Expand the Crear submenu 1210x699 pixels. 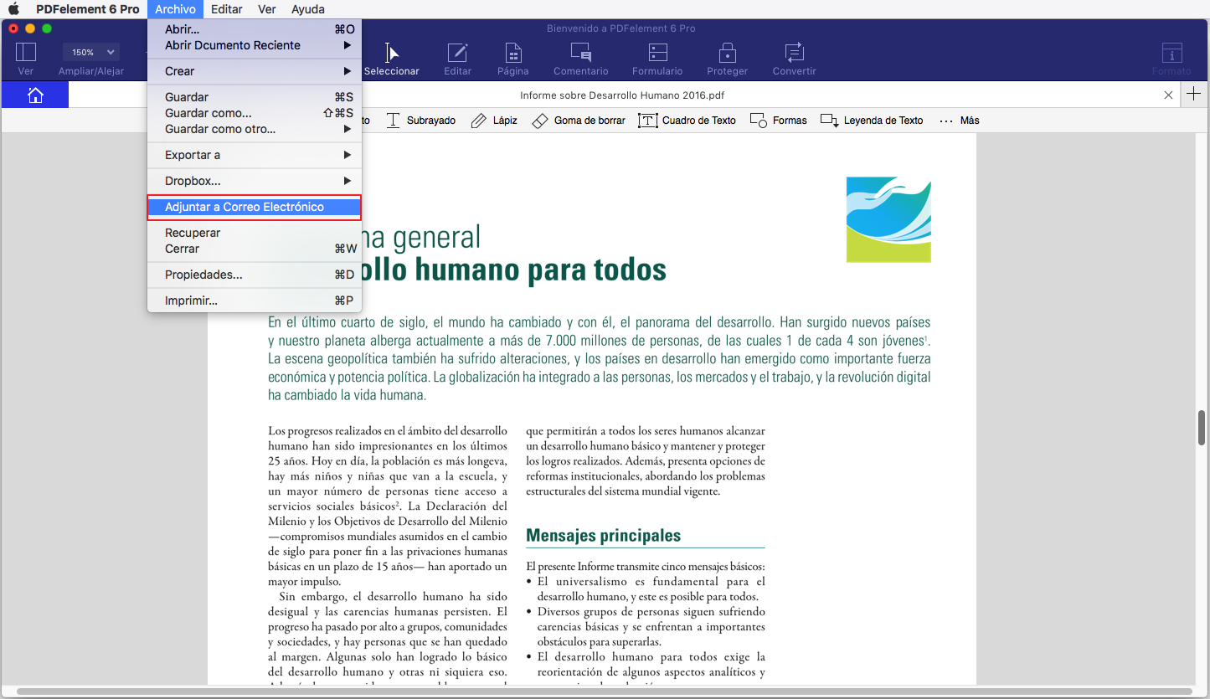(255, 71)
